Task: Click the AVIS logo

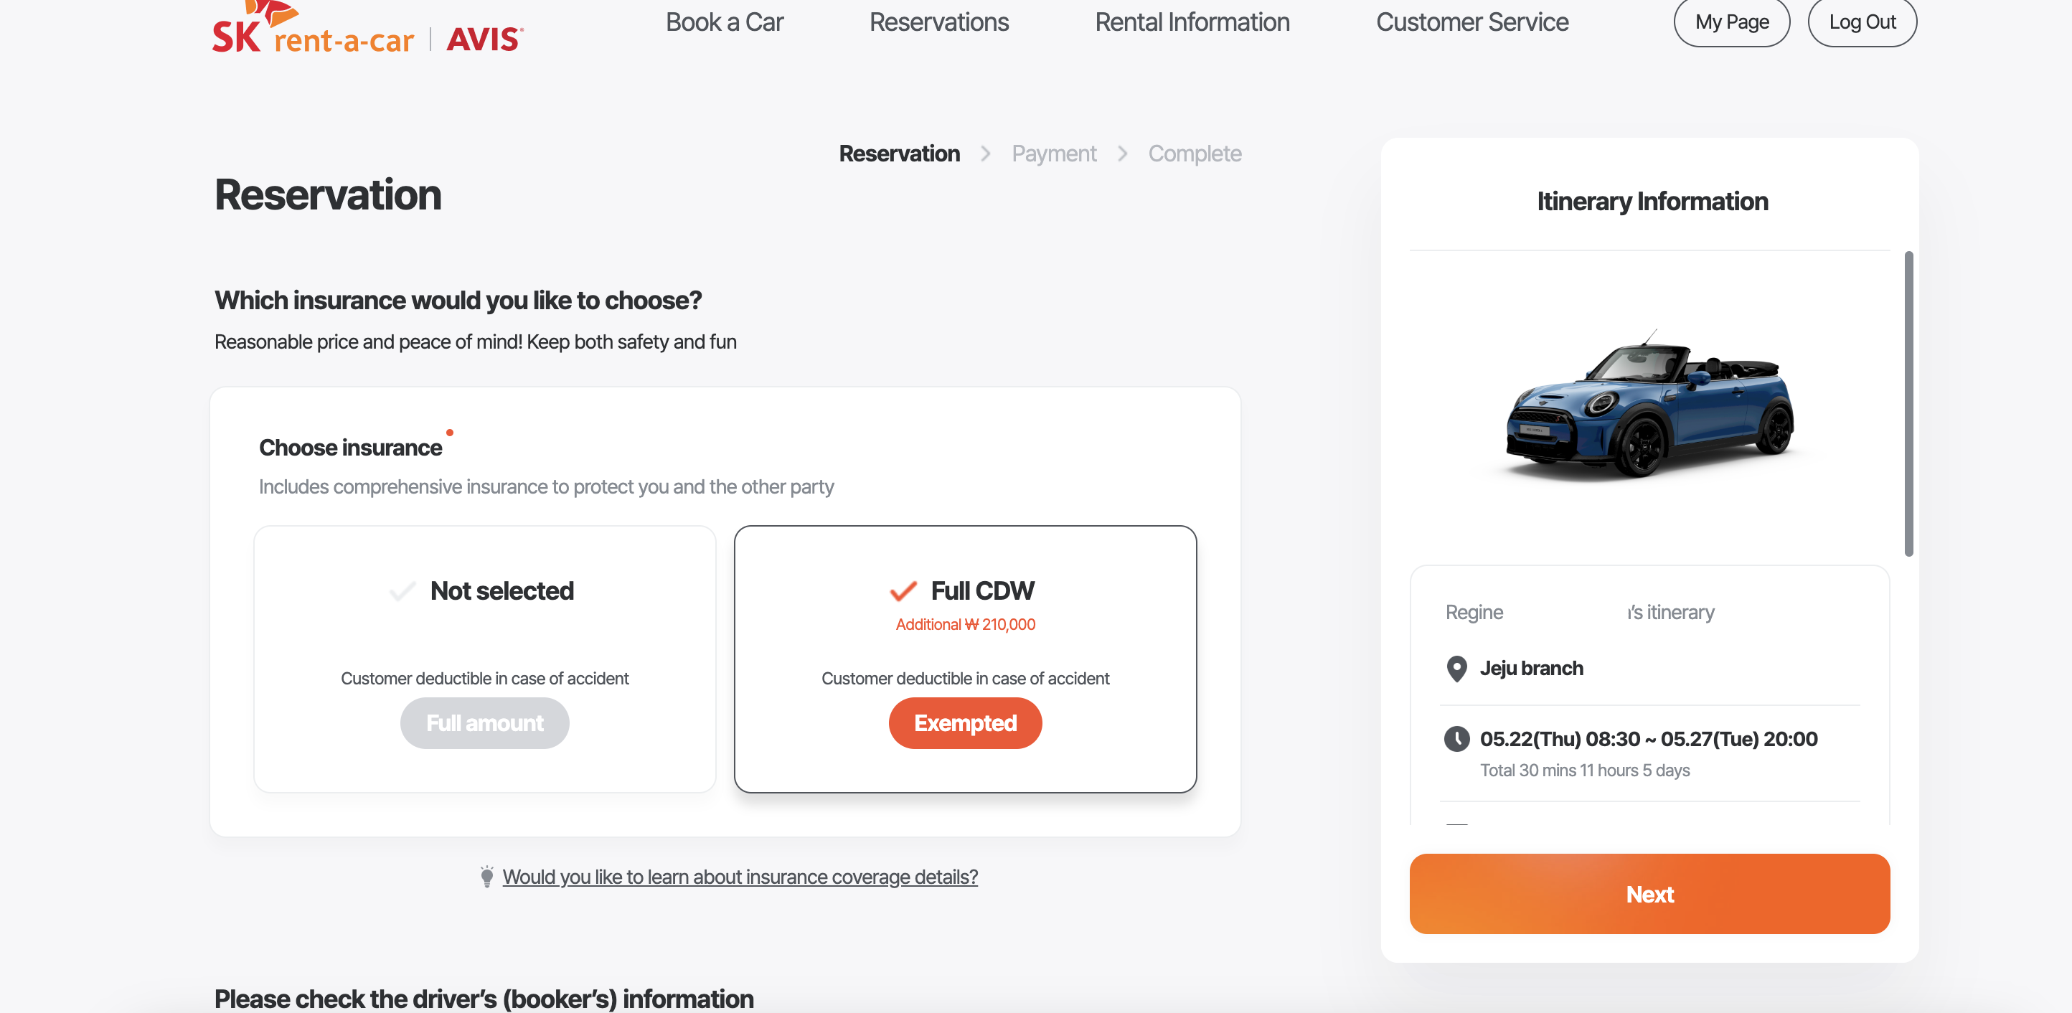Action: click(484, 39)
